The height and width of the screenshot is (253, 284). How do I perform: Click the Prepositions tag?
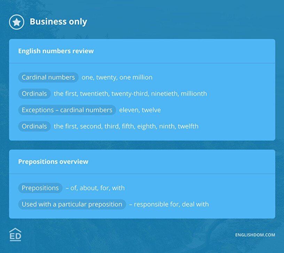tap(40, 188)
